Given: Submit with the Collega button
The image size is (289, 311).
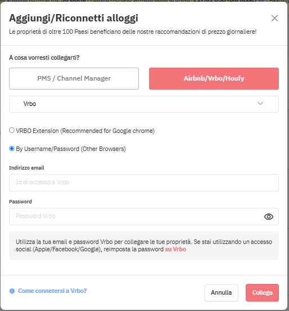Looking at the screenshot, I should tap(262, 292).
